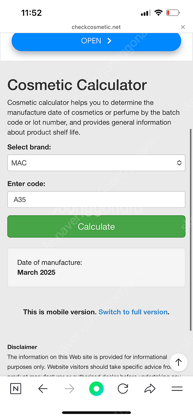193x418 pixels.
Task: Tap the Naver N home icon
Action: 16,389
